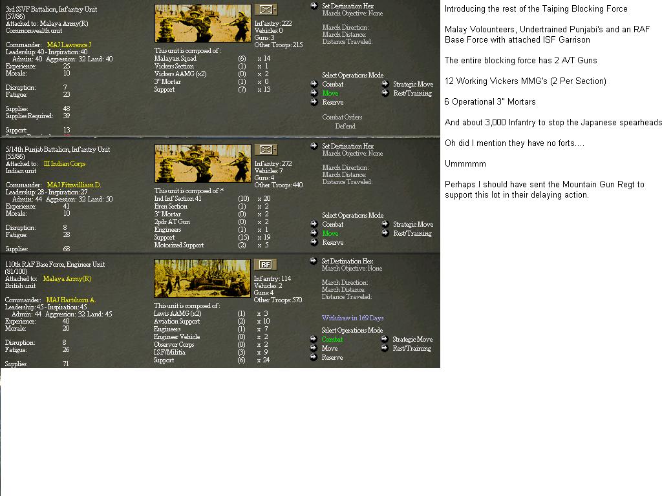
Task: Click the infantry unit symbol of 3rd SSVF Battalion
Action: click(266, 9)
